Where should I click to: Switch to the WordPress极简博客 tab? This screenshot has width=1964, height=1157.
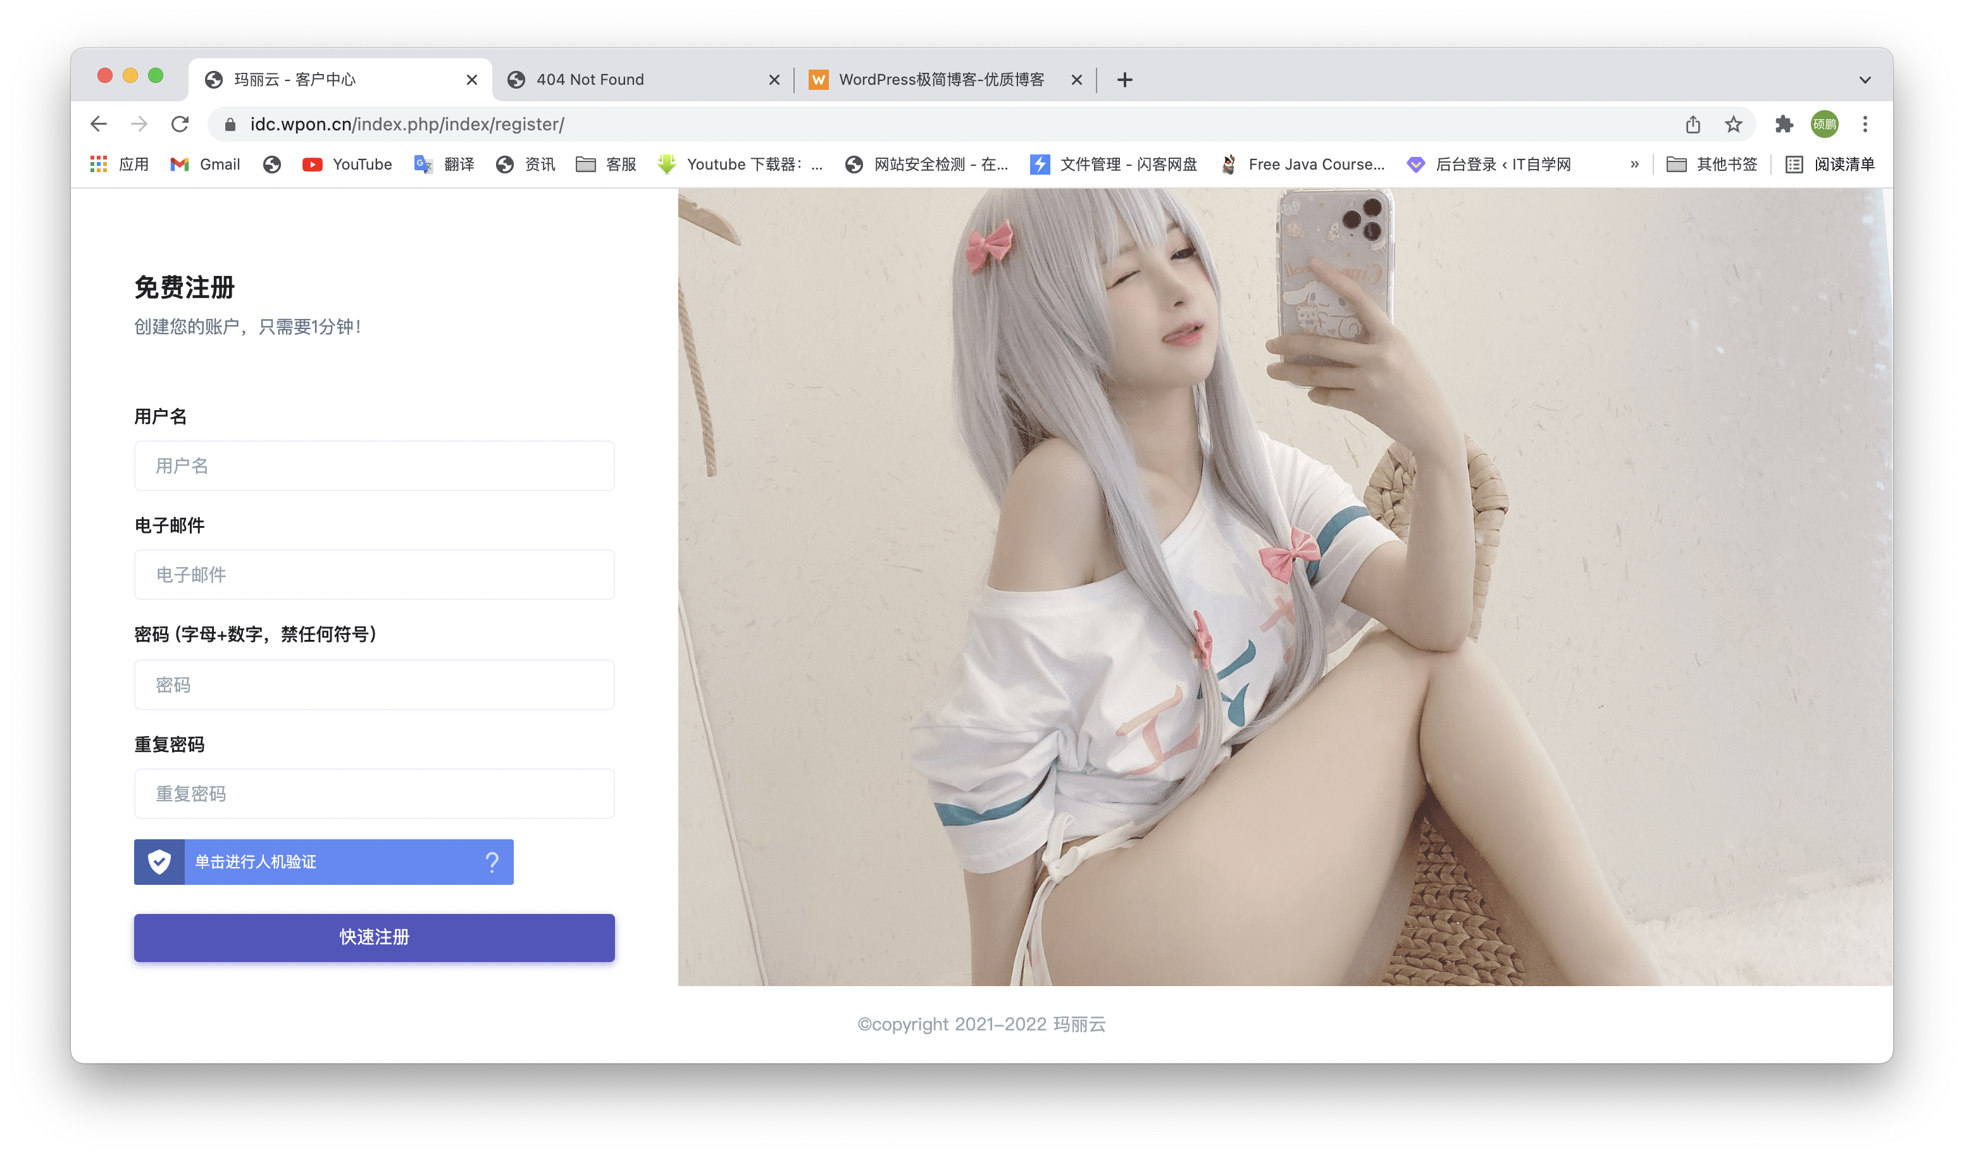941,80
